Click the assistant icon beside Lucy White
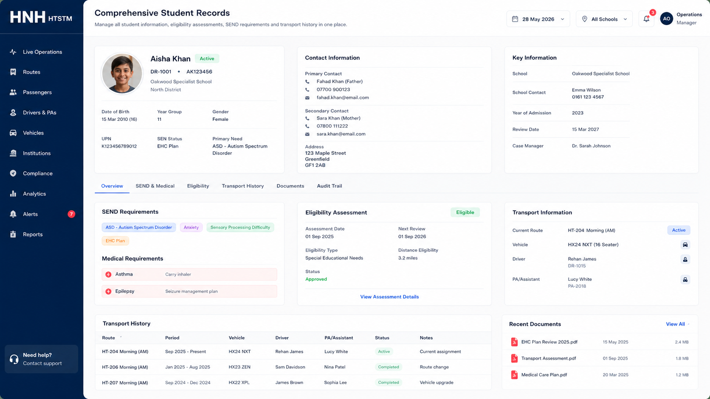Viewport: 710px width, 399px height. point(685,279)
